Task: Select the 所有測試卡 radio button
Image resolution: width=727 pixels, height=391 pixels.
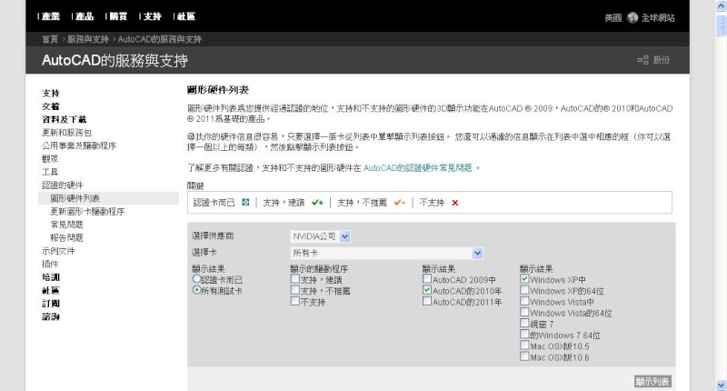Action: pos(196,290)
